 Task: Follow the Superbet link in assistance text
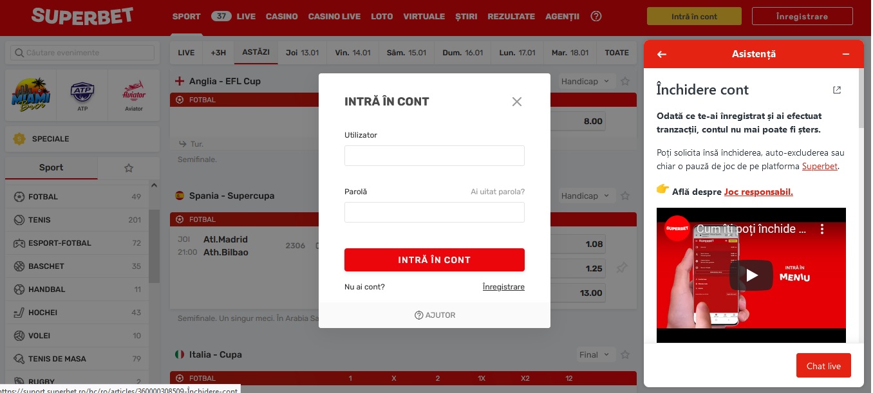pyautogui.click(x=820, y=166)
